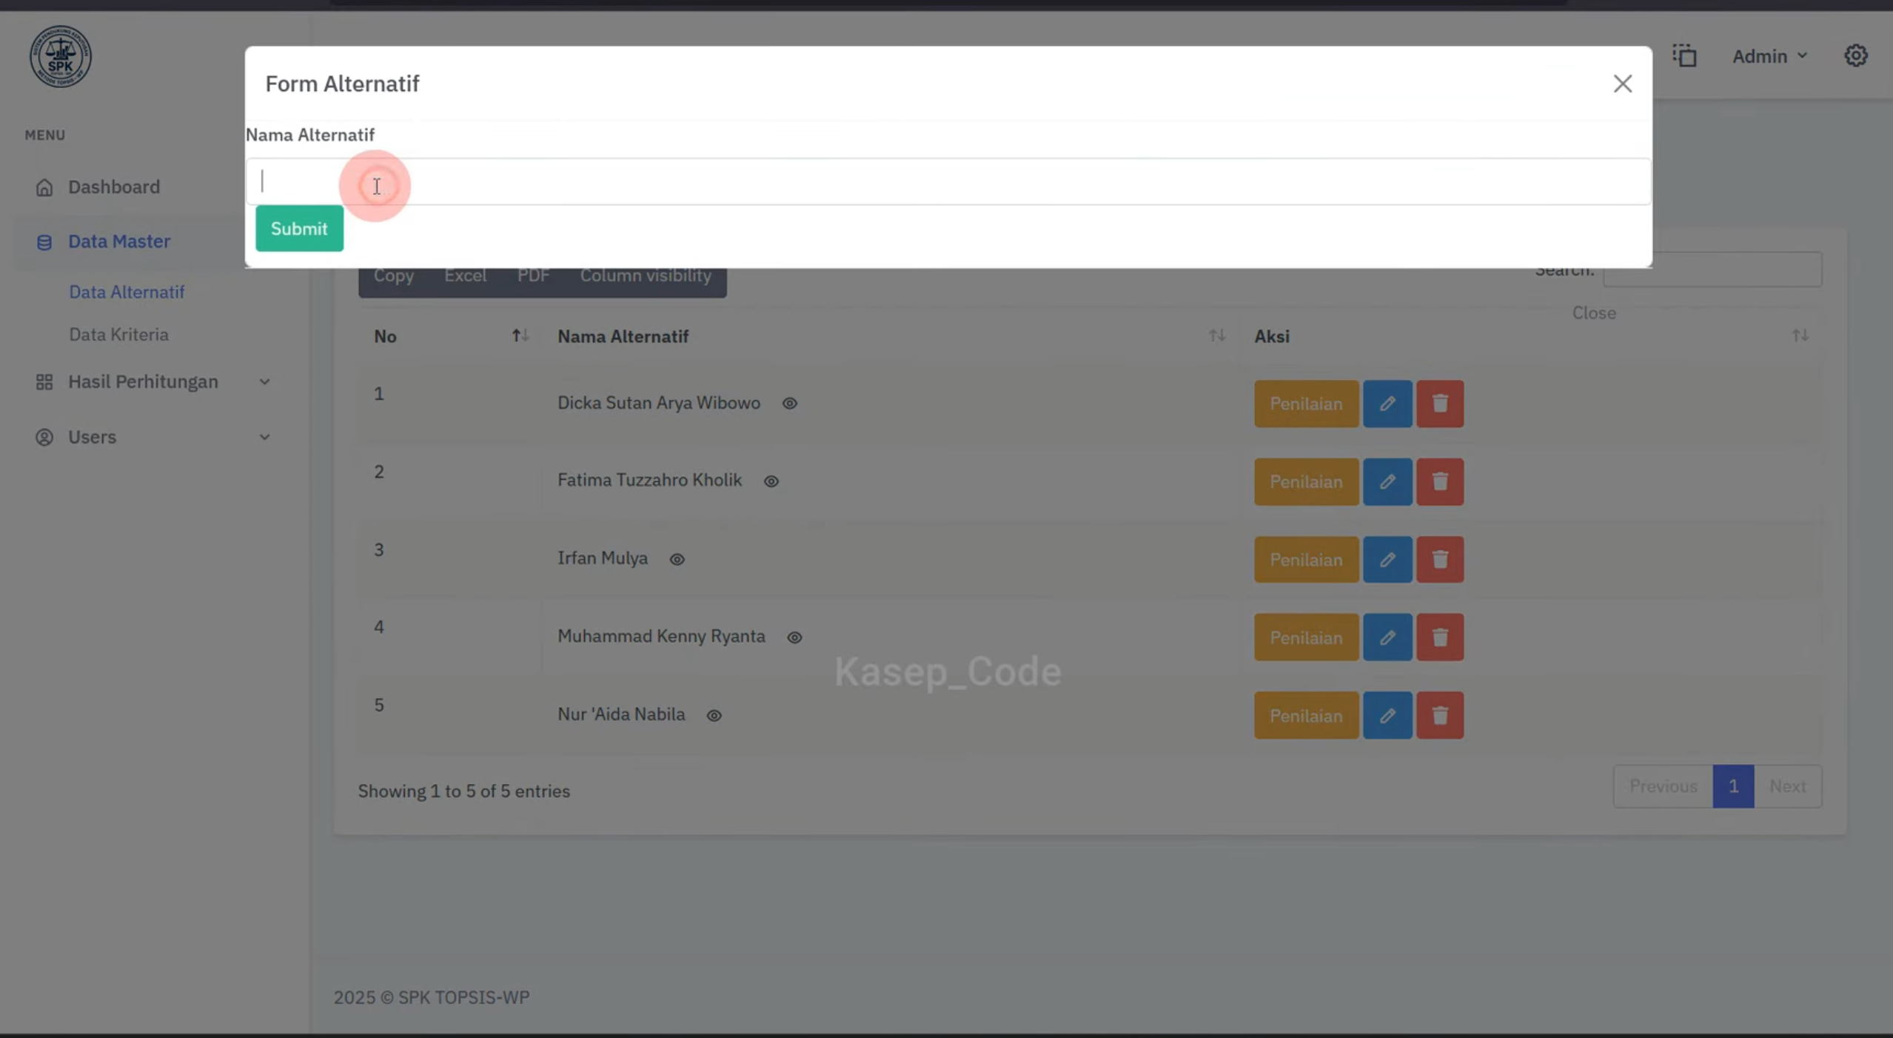The height and width of the screenshot is (1038, 1893).
Task: Click the edit pencil for Nur 'Aida Nabila
Action: [1387, 716]
